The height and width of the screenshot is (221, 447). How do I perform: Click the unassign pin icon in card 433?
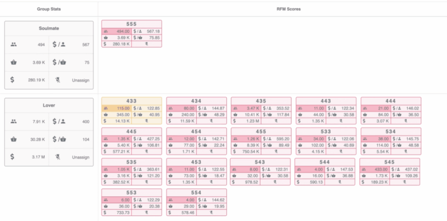coord(146,121)
